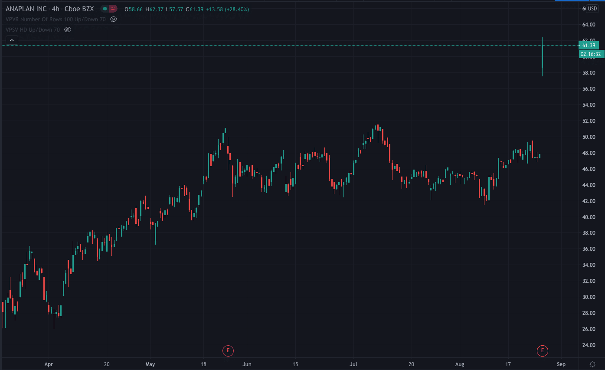
Task: Open the USD currency selector
Action: (592, 9)
